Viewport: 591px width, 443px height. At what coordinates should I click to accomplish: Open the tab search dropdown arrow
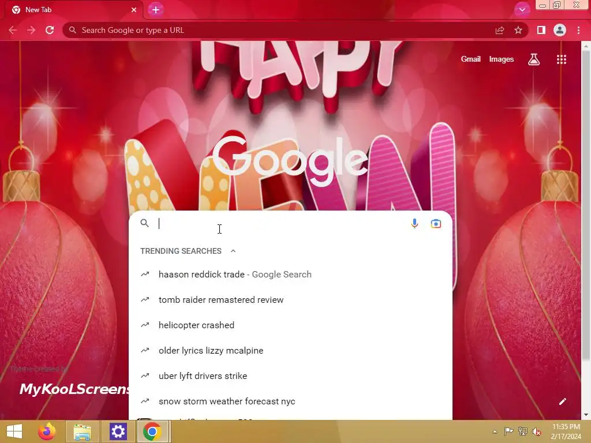pyautogui.click(x=522, y=10)
